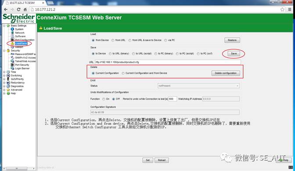
Task: Click the Security padlock icon
Action: (8, 50)
